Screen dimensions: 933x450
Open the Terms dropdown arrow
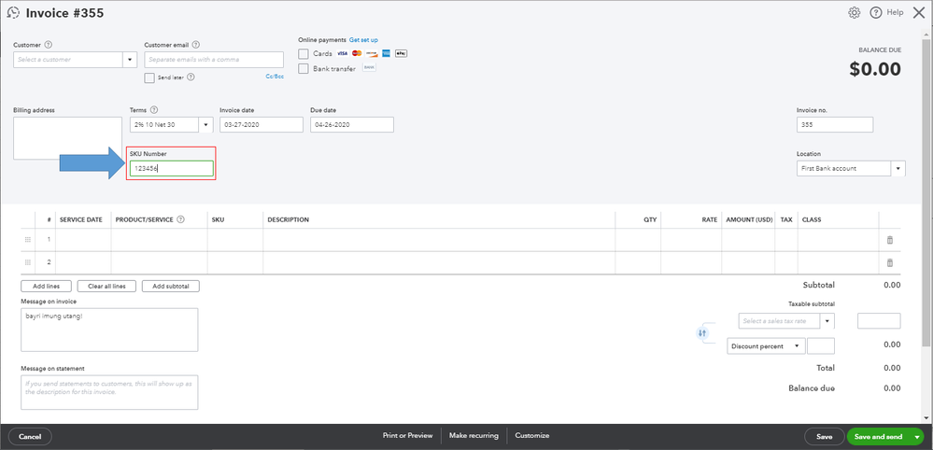click(205, 125)
